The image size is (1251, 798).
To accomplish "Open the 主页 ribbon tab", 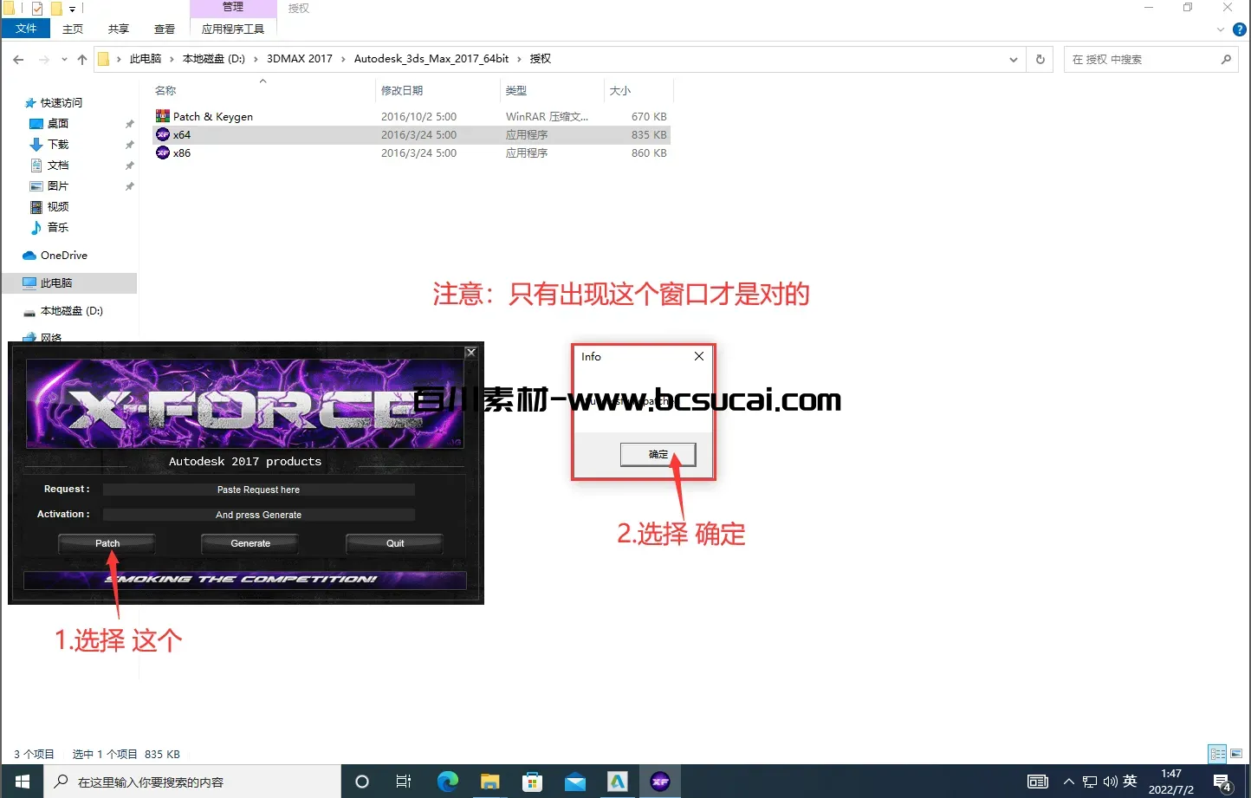I will click(x=73, y=29).
